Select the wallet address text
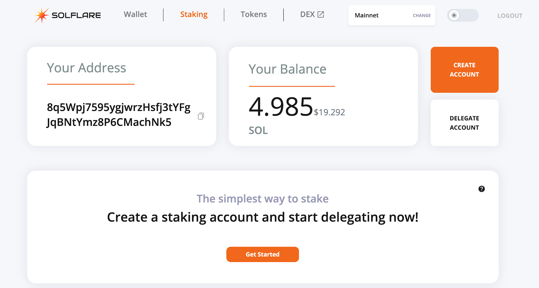The image size is (539, 288). click(x=119, y=115)
